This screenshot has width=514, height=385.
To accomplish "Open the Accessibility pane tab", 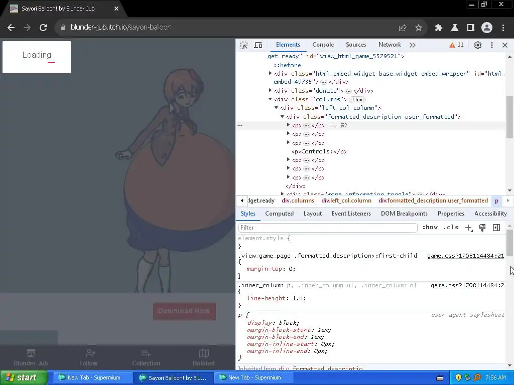I will (490, 214).
